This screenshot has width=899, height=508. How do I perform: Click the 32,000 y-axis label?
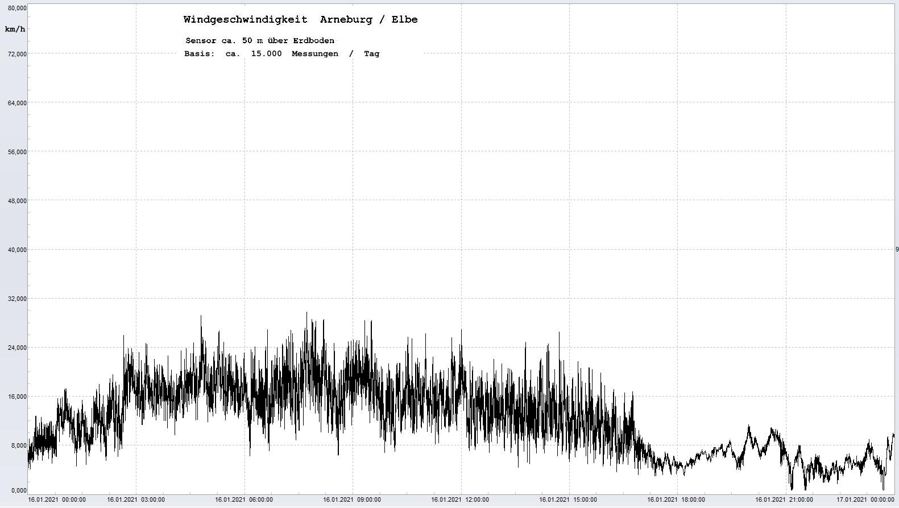click(17, 299)
